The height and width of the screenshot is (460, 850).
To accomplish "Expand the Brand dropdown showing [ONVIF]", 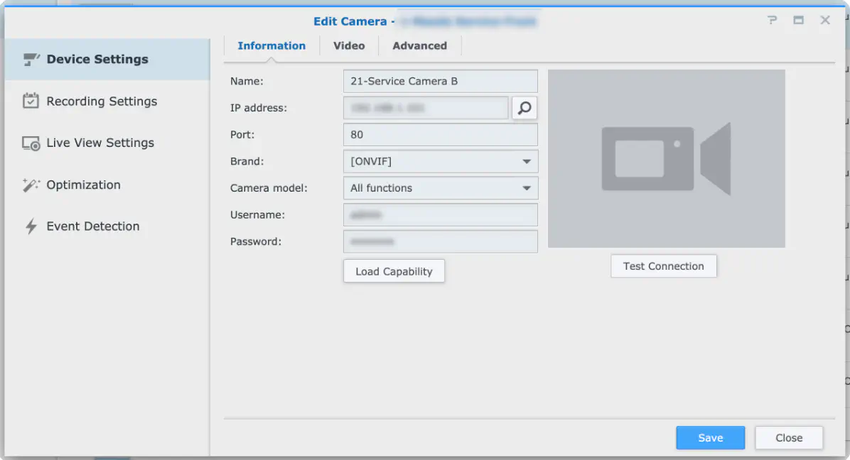I will (x=440, y=161).
